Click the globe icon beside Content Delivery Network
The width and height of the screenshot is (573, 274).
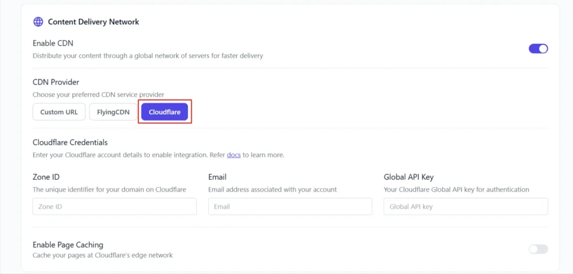(x=38, y=22)
